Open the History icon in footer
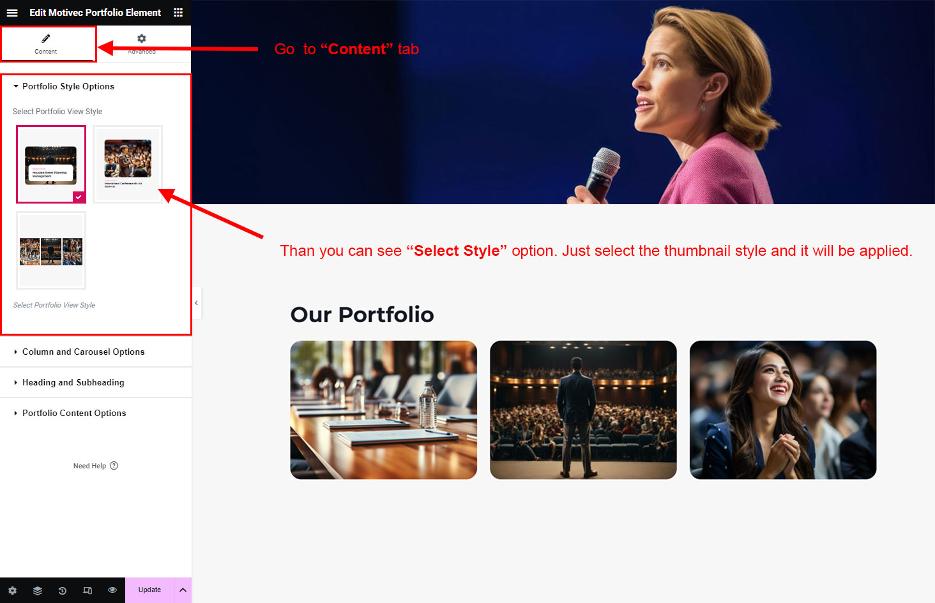Screen dimensions: 935x603 (x=63, y=590)
